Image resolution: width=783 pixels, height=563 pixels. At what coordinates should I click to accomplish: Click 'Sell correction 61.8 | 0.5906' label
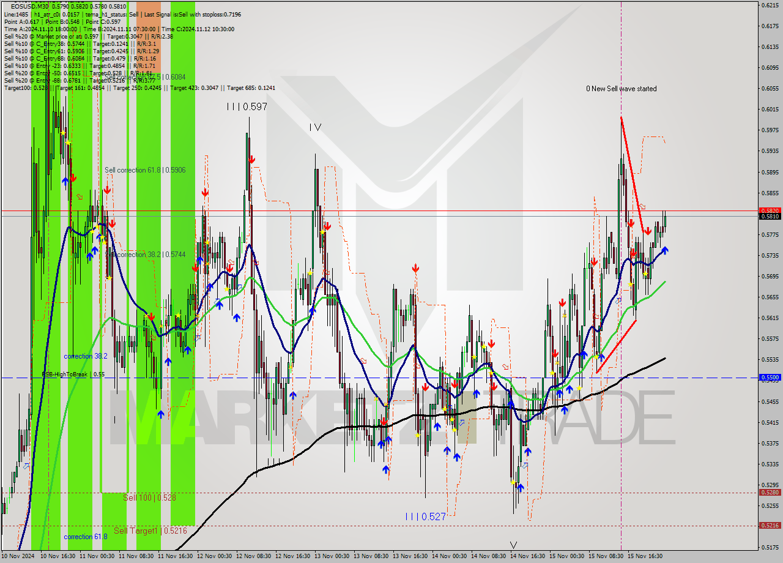point(145,170)
